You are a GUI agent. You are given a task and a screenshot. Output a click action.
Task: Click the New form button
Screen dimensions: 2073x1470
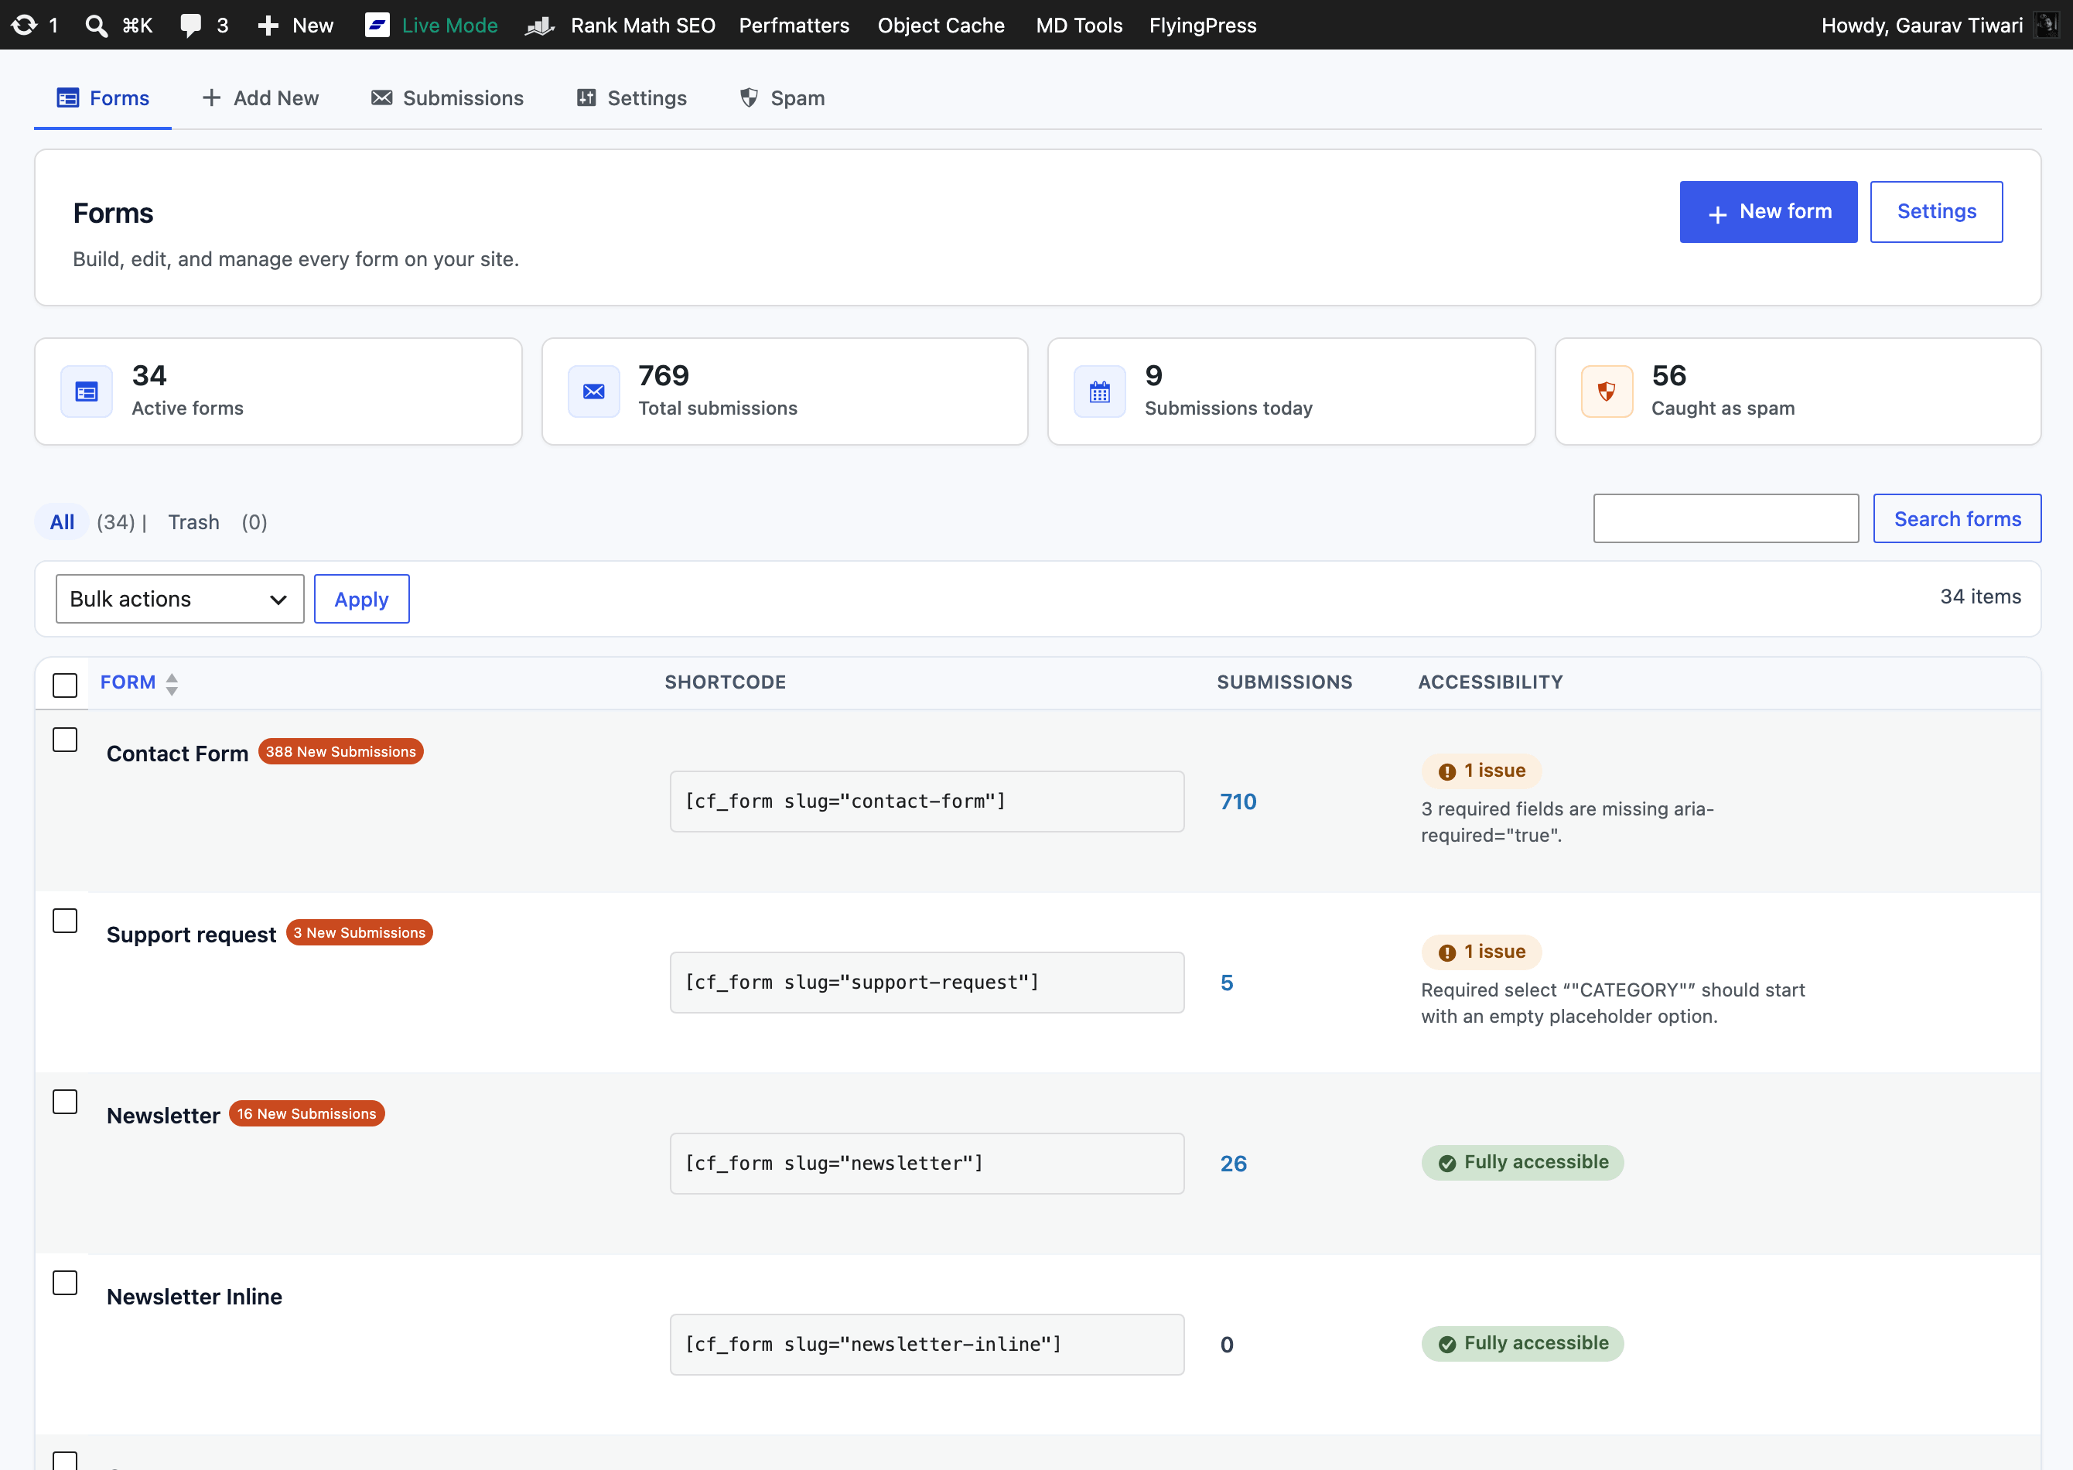click(x=1768, y=212)
